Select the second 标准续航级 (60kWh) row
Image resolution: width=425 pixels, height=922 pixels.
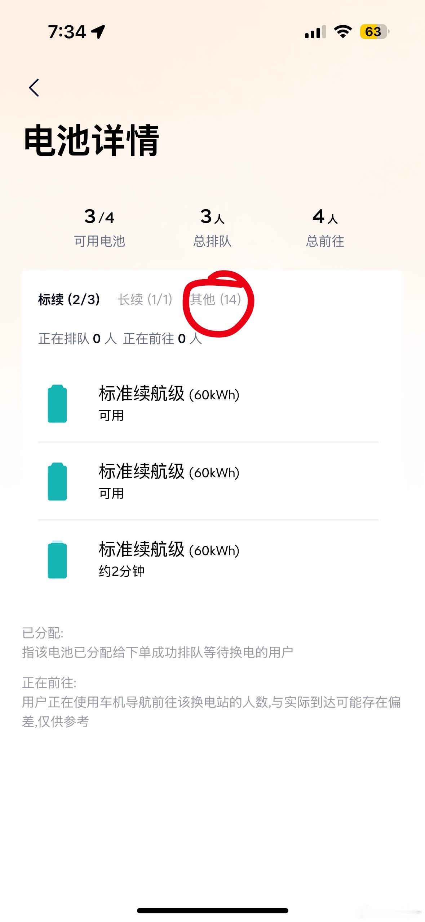208,481
